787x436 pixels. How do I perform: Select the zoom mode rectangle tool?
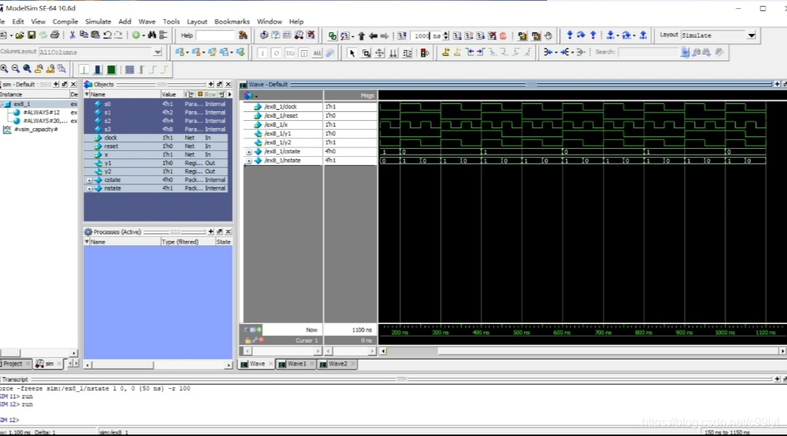tap(366, 52)
